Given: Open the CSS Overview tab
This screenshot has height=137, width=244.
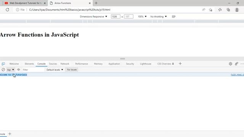Looking at the screenshot, I should (165, 64).
